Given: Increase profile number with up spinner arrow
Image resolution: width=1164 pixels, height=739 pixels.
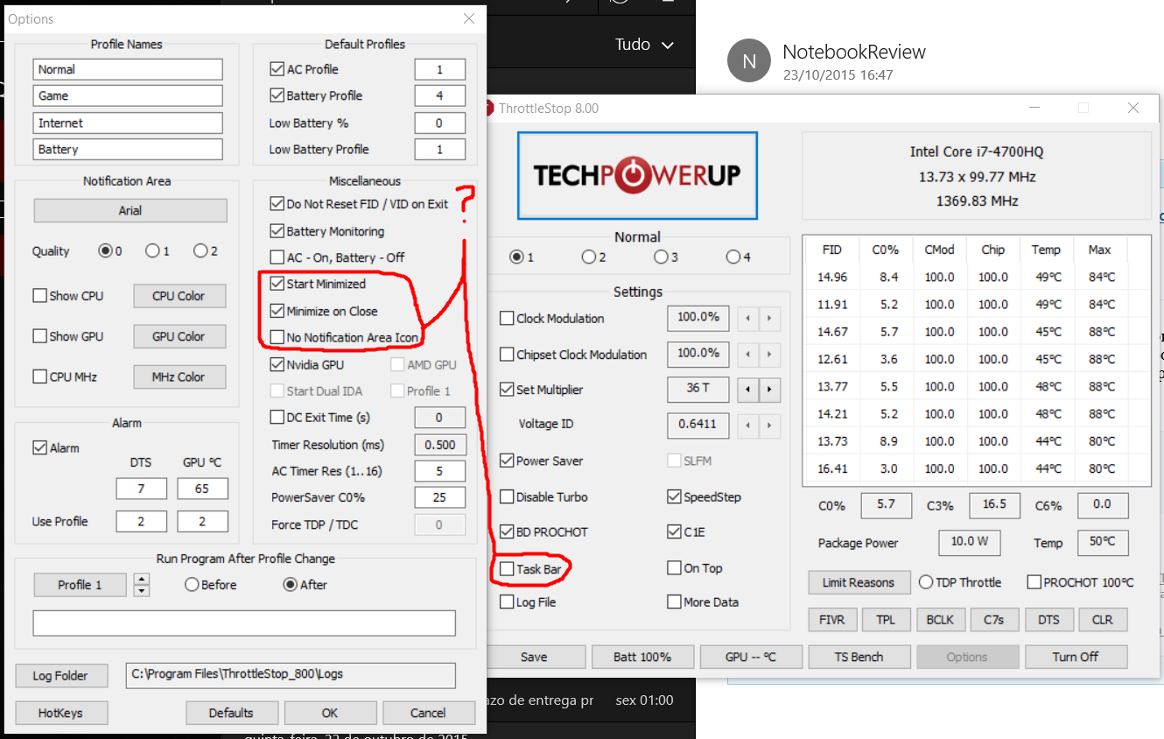Looking at the screenshot, I should [142, 579].
